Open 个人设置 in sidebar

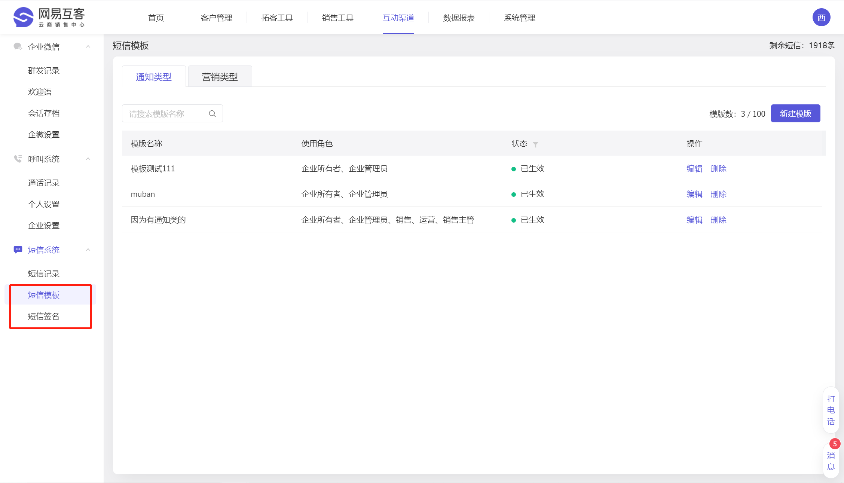[44, 204]
